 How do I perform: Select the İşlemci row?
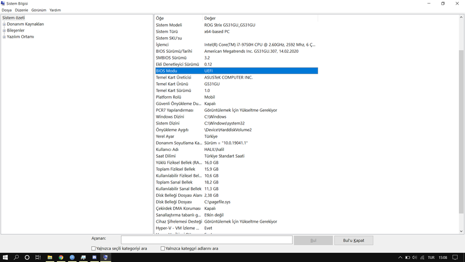236,44
